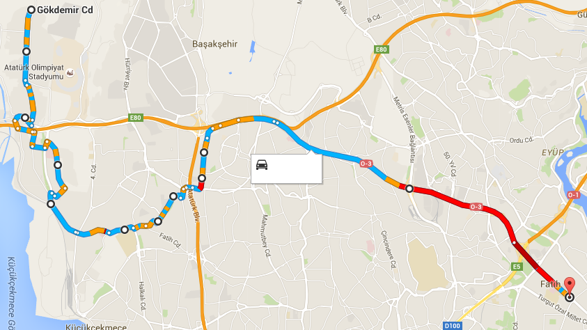Select the E80 shield beside Hürriyet Blv.

click(x=135, y=118)
